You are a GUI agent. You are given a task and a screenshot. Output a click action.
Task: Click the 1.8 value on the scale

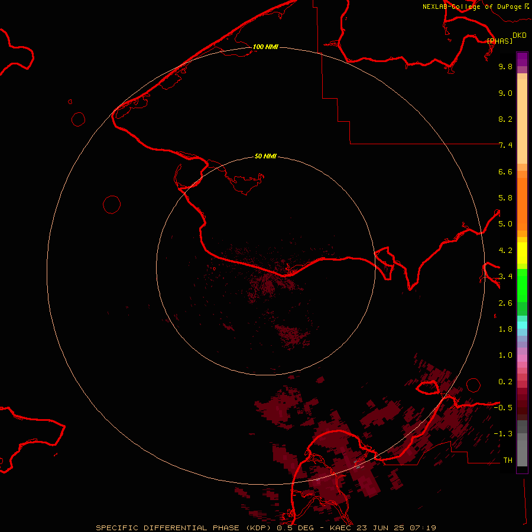pos(505,329)
